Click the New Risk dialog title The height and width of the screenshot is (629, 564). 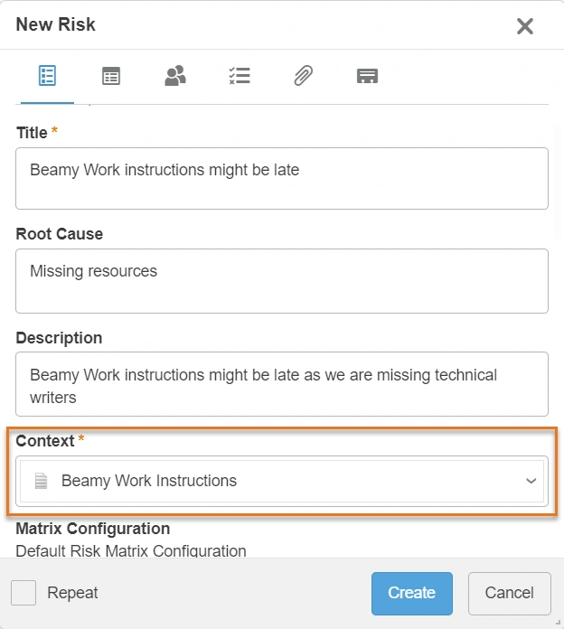(x=56, y=24)
